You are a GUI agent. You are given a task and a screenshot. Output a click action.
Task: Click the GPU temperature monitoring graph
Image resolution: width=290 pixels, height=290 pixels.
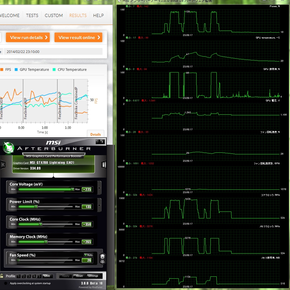(x=203, y=54)
